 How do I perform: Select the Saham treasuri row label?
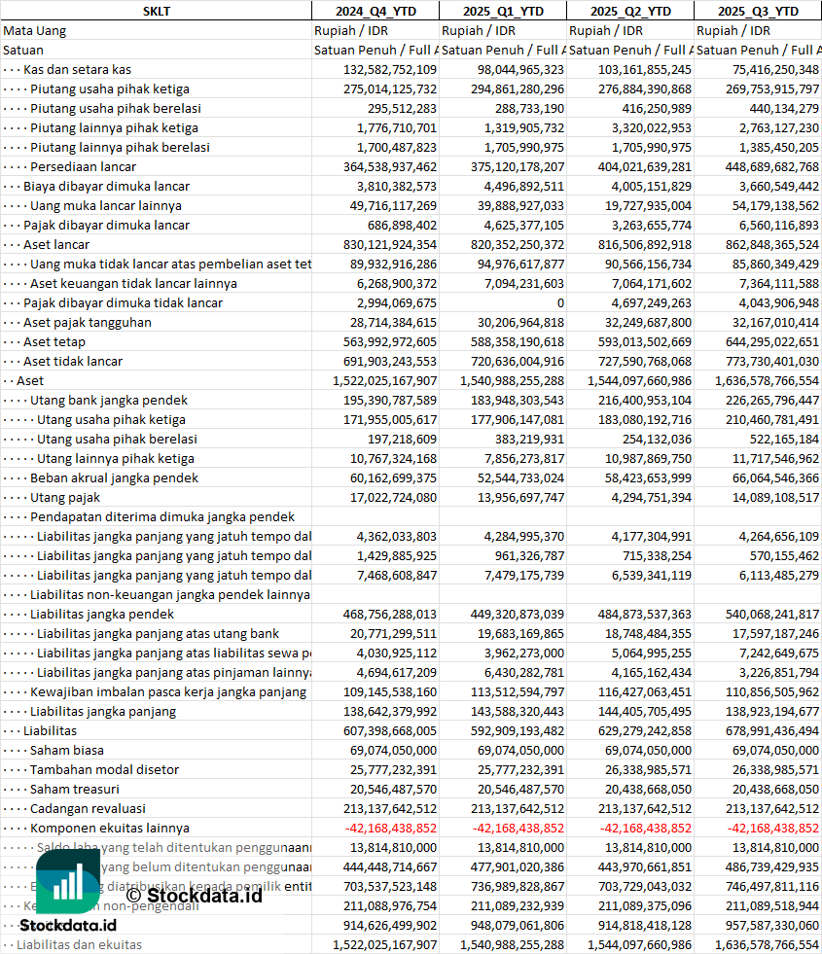tap(74, 790)
